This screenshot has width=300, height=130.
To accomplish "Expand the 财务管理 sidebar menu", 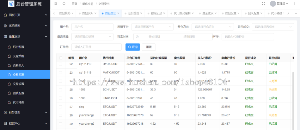I will (46, 112).
